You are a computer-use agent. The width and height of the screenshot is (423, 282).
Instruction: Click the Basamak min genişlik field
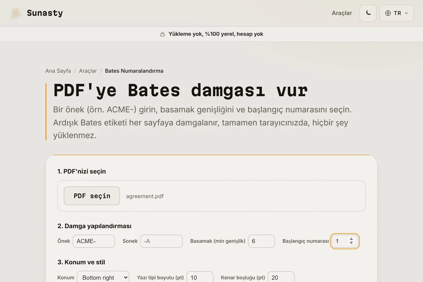point(261,241)
